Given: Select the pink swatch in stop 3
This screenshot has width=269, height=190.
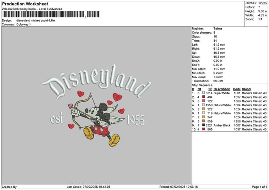Looking at the screenshot, I should (x=204, y=101).
